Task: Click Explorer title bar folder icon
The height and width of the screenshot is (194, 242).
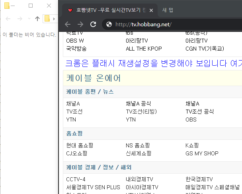Action: tap(7, 6)
